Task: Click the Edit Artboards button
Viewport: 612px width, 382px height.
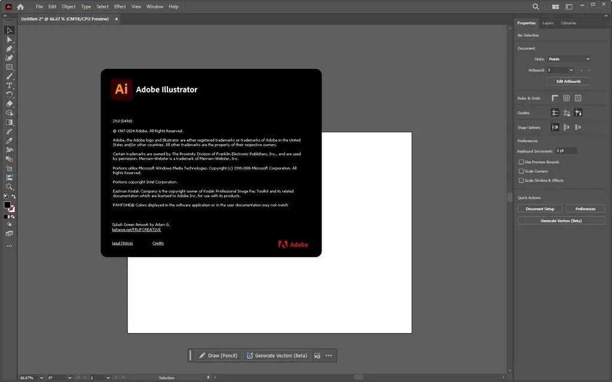Action: pyautogui.click(x=568, y=81)
